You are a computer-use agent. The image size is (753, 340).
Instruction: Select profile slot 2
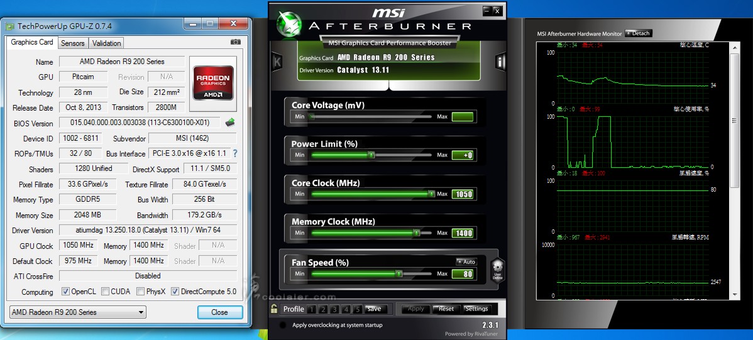click(322, 309)
